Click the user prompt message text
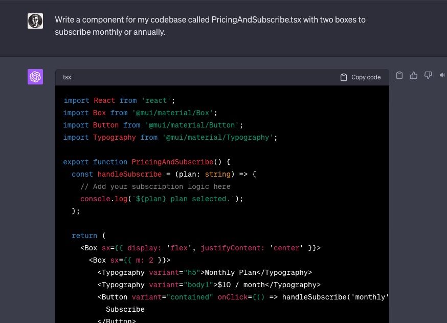 click(210, 26)
